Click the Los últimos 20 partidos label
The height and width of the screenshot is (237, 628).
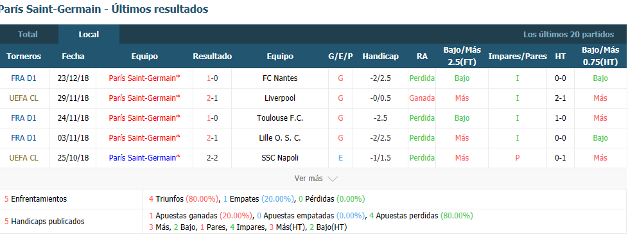point(568,35)
